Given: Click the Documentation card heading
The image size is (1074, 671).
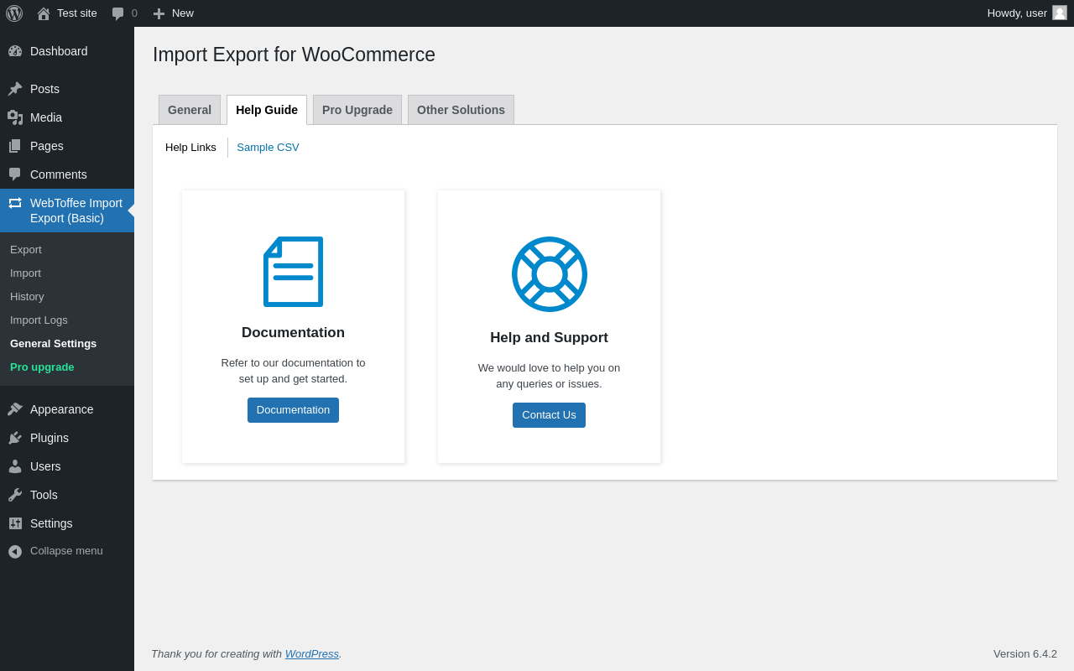Looking at the screenshot, I should coord(293,333).
